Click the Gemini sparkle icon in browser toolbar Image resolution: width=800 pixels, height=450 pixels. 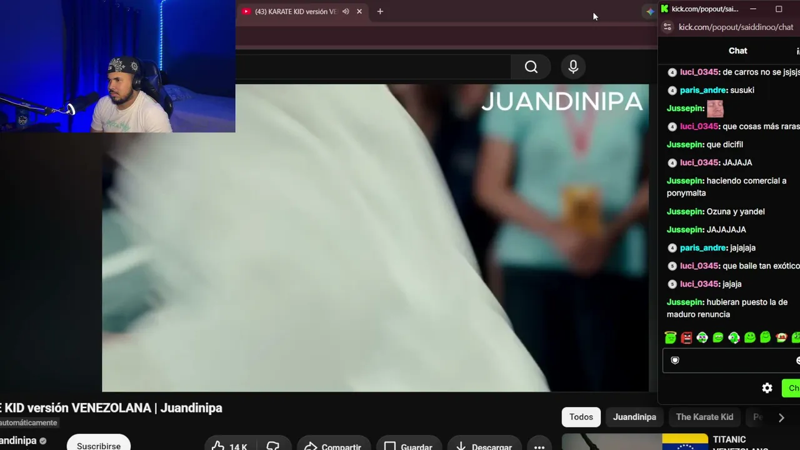tap(651, 11)
